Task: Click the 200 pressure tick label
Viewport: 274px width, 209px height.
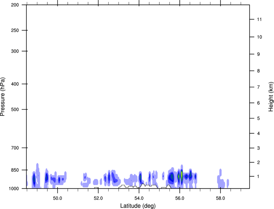Action: point(15,5)
